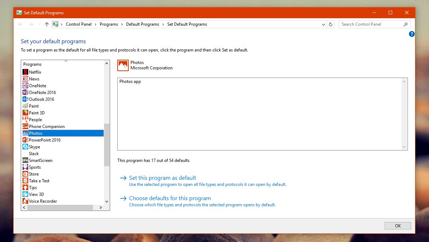The height and width of the screenshot is (242, 429).
Task: Click the programs list vertical scrollbar thumb
Action: 107,145
